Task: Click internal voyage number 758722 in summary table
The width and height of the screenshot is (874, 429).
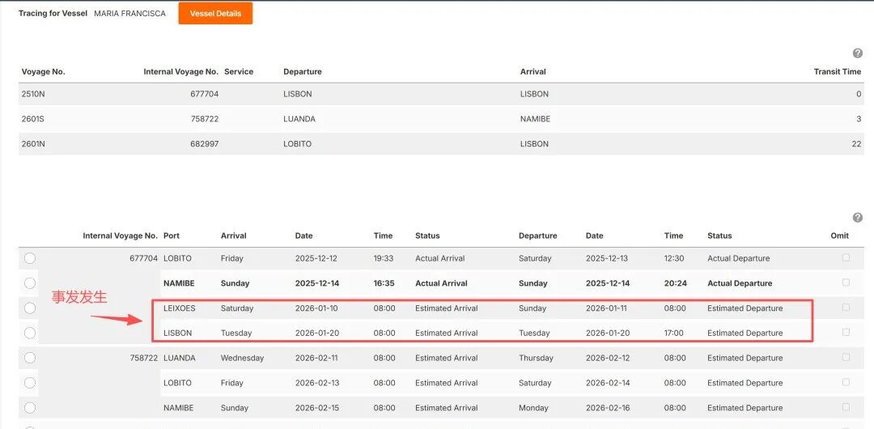Action: [x=204, y=119]
